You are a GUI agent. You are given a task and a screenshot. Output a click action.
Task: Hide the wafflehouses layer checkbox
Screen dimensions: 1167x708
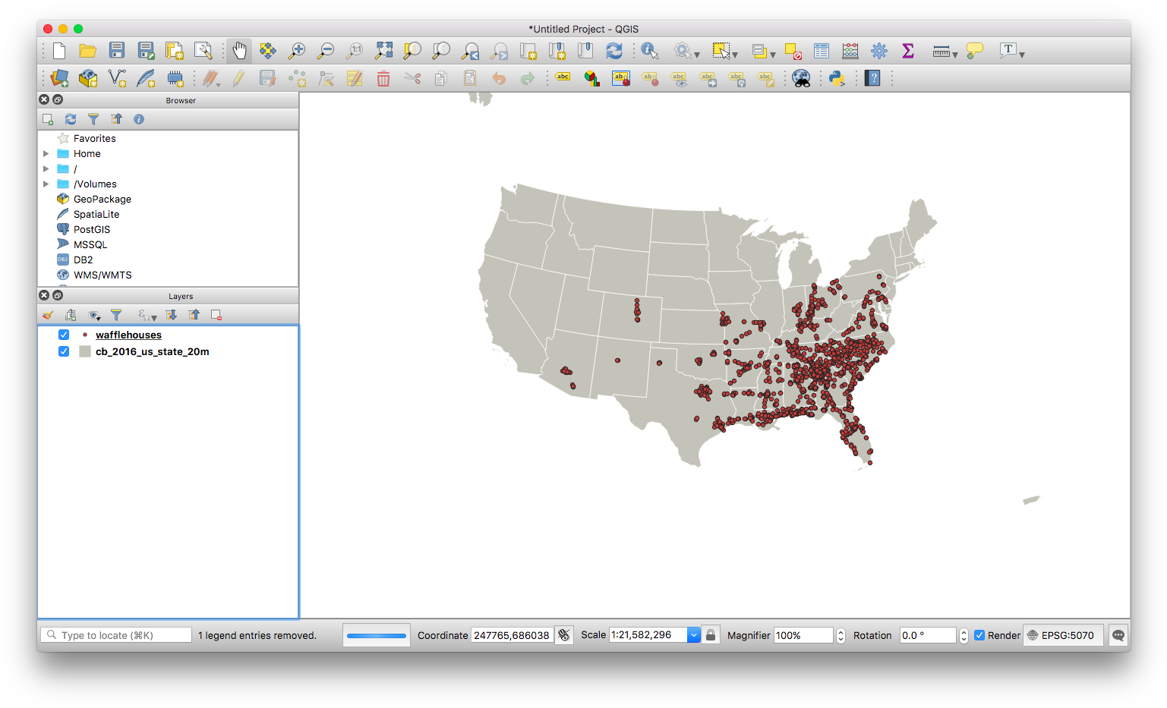(x=64, y=335)
